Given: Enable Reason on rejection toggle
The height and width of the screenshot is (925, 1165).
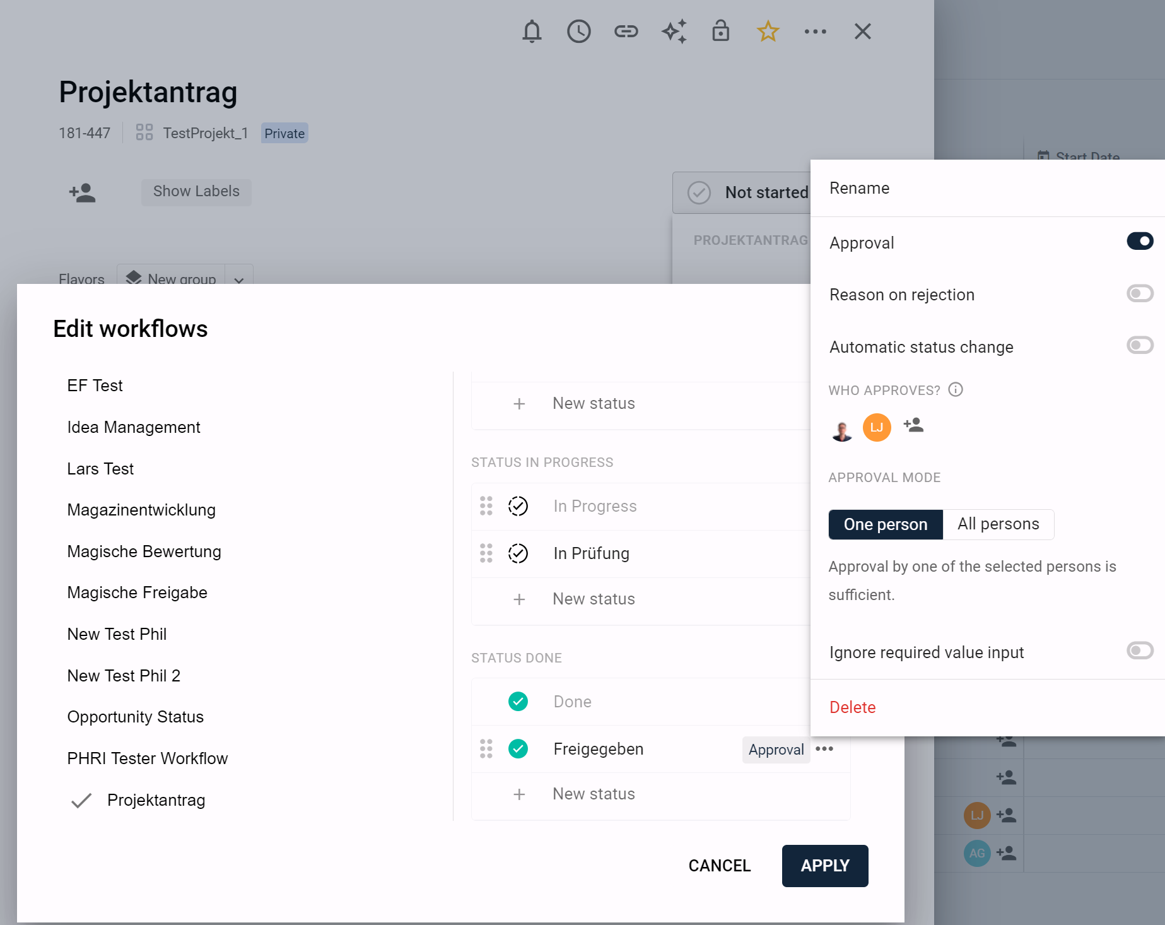Looking at the screenshot, I should click(1140, 293).
